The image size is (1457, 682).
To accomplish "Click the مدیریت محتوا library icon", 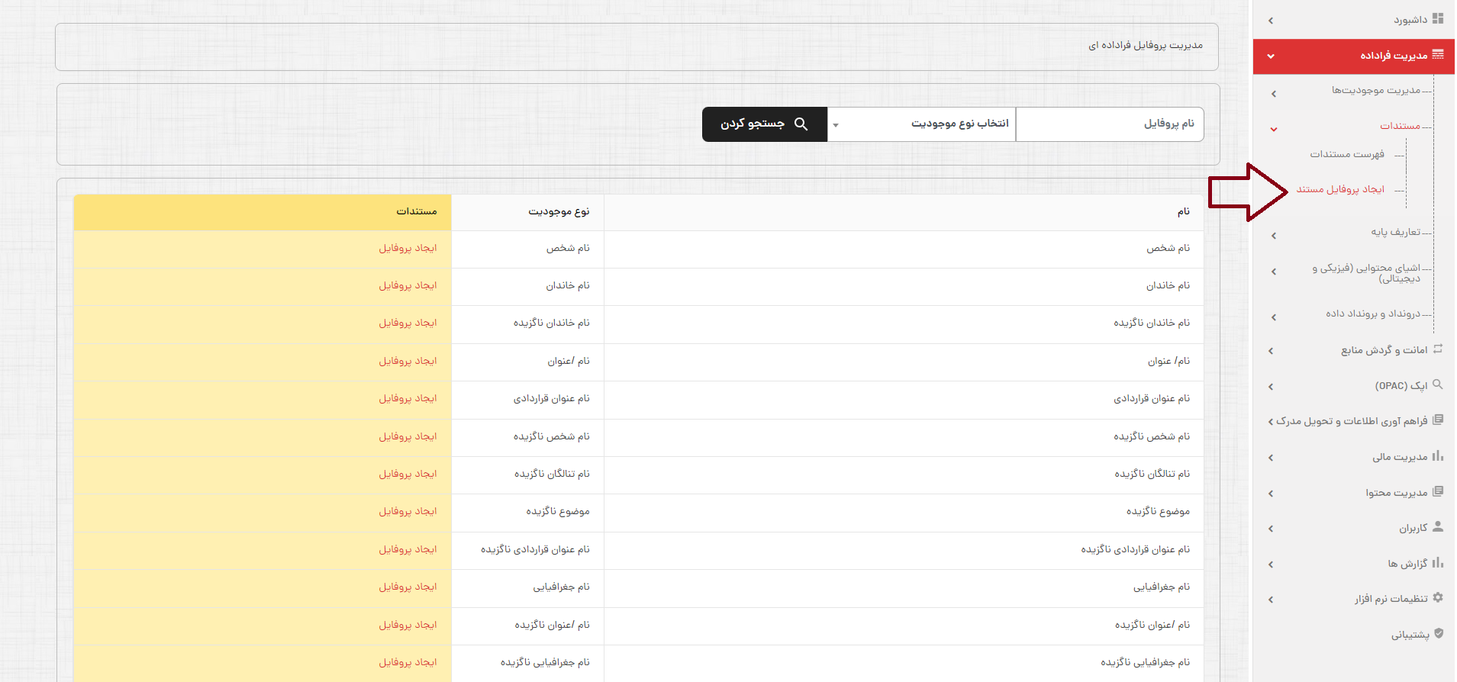I will tap(1438, 491).
